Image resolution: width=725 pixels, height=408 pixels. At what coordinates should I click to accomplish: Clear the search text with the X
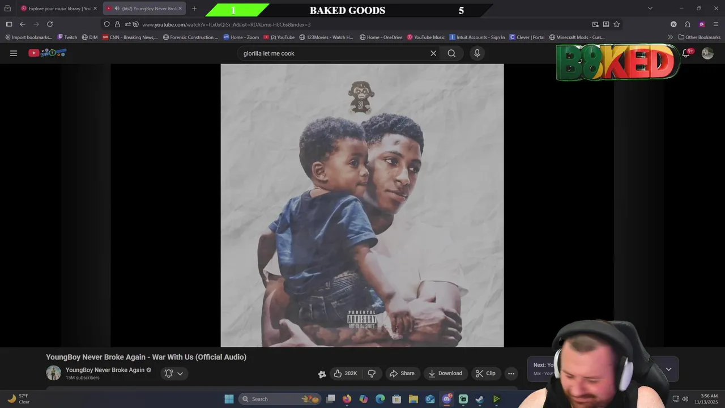[x=433, y=53]
